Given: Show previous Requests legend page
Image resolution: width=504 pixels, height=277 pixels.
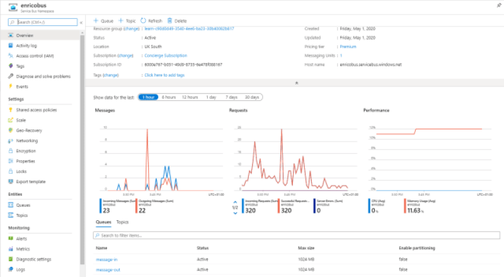Looking at the screenshot, I should (235, 203).
